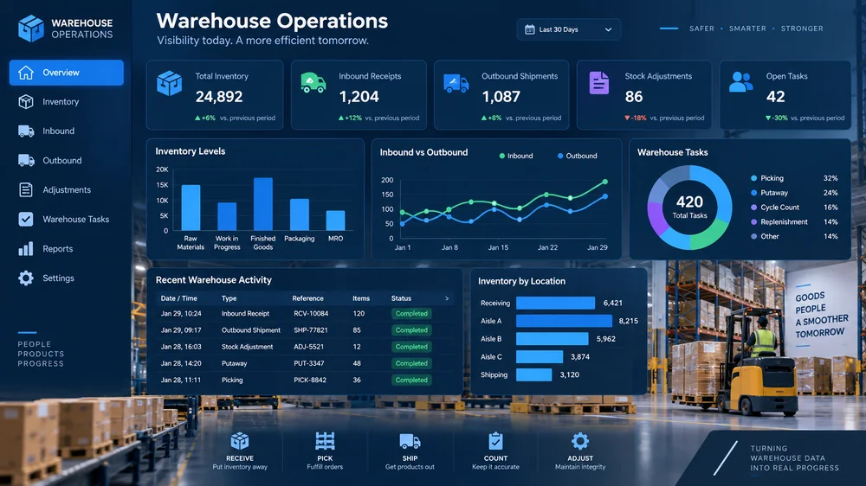Open the Overview menu item
This screenshot has width=866, height=486.
point(67,73)
